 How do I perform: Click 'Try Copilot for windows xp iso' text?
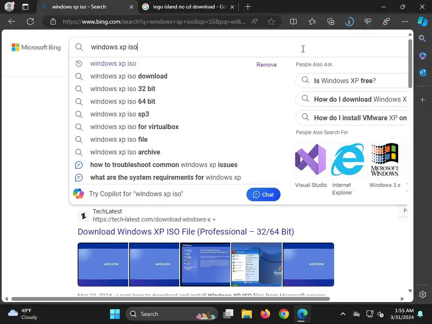tap(136, 194)
